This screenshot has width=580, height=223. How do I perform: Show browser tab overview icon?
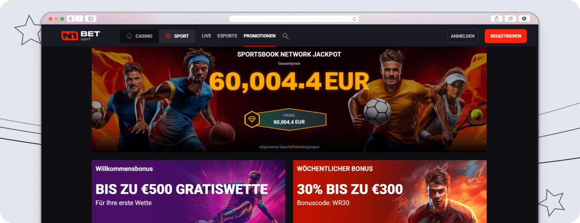[510, 18]
